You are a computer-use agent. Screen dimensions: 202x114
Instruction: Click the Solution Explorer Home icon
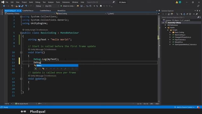(169, 14)
